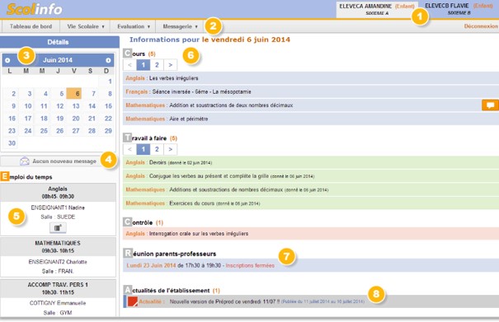Select June 13 in the calendar
The height and width of the screenshot is (322, 499).
(x=74, y=106)
